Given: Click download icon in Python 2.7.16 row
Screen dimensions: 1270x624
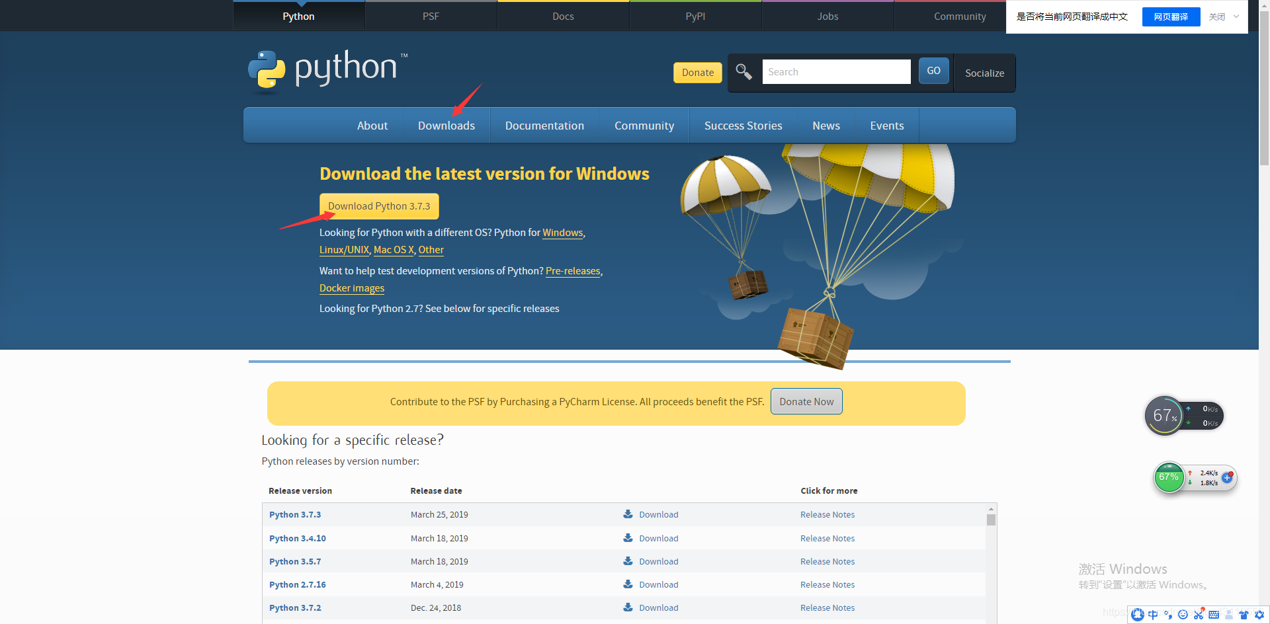Looking at the screenshot, I should (x=628, y=584).
